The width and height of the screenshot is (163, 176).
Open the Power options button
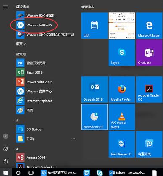click(5, 161)
